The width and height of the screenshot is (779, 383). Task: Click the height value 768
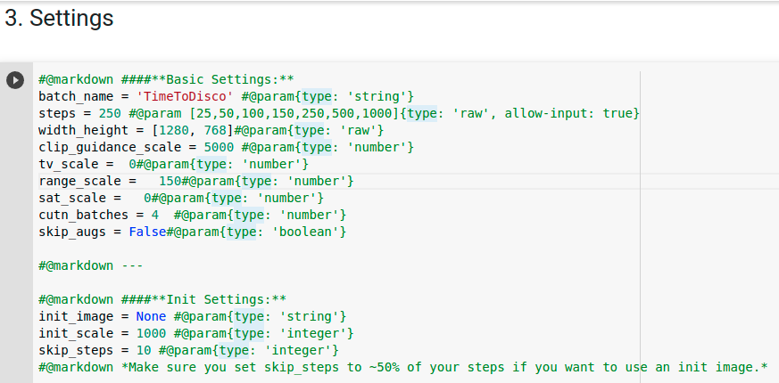215,130
